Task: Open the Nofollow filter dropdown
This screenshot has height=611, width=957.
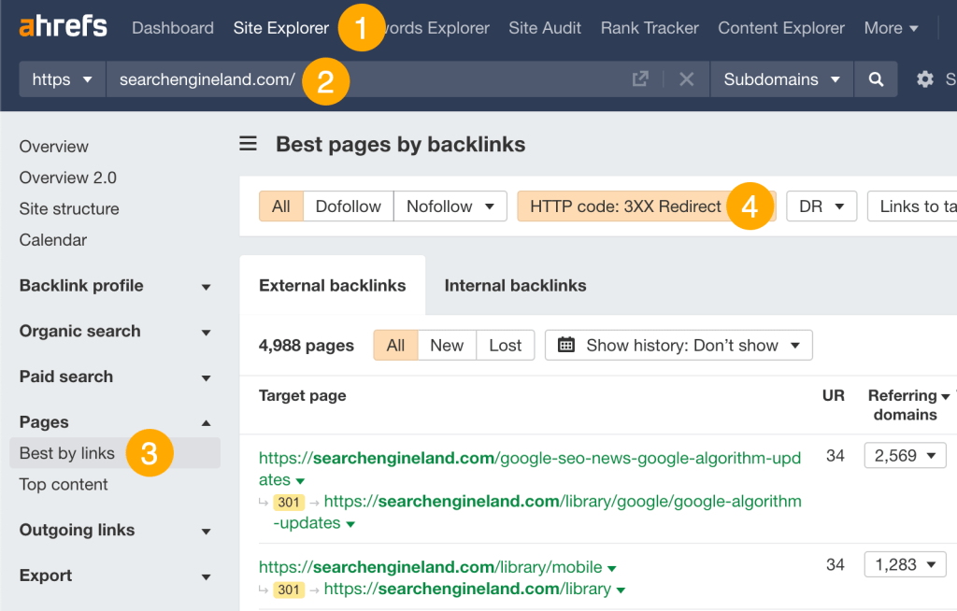Action: pyautogui.click(x=450, y=206)
